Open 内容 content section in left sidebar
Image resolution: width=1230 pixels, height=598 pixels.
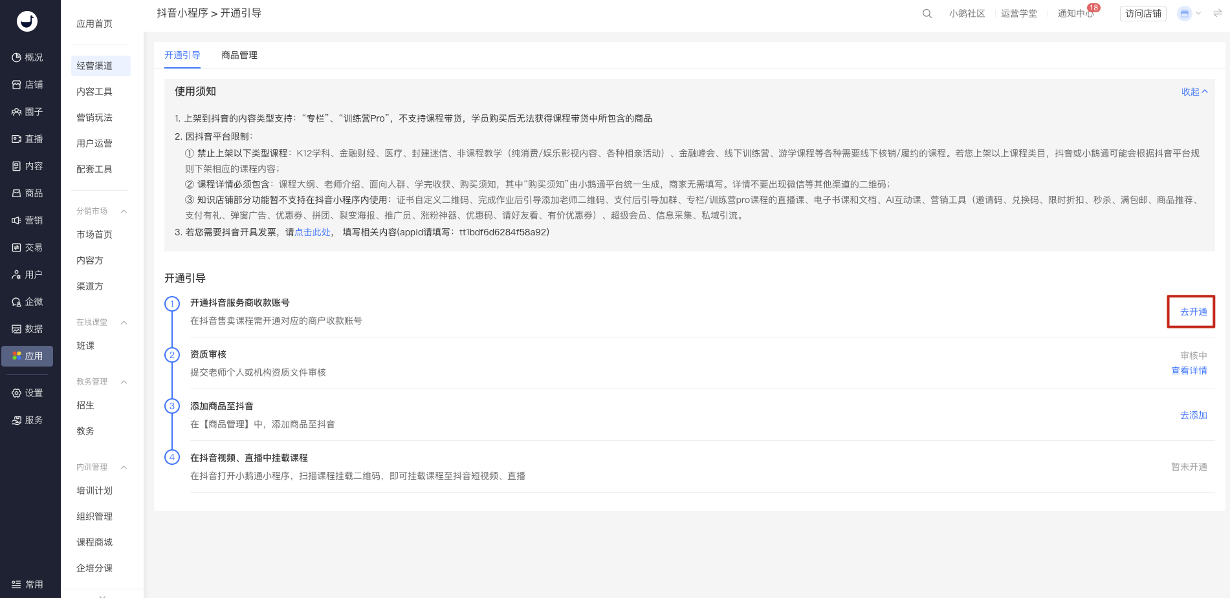click(27, 166)
